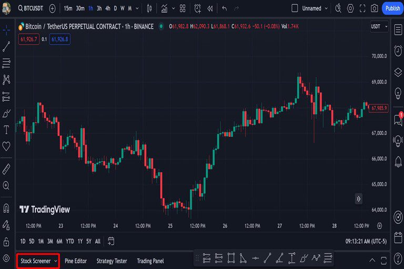Open the USDT currency dropdown
This screenshot has width=404, height=269.
(x=379, y=26)
